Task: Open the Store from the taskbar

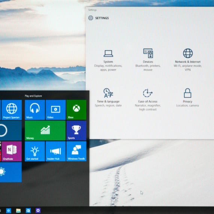Action: click(x=28, y=211)
